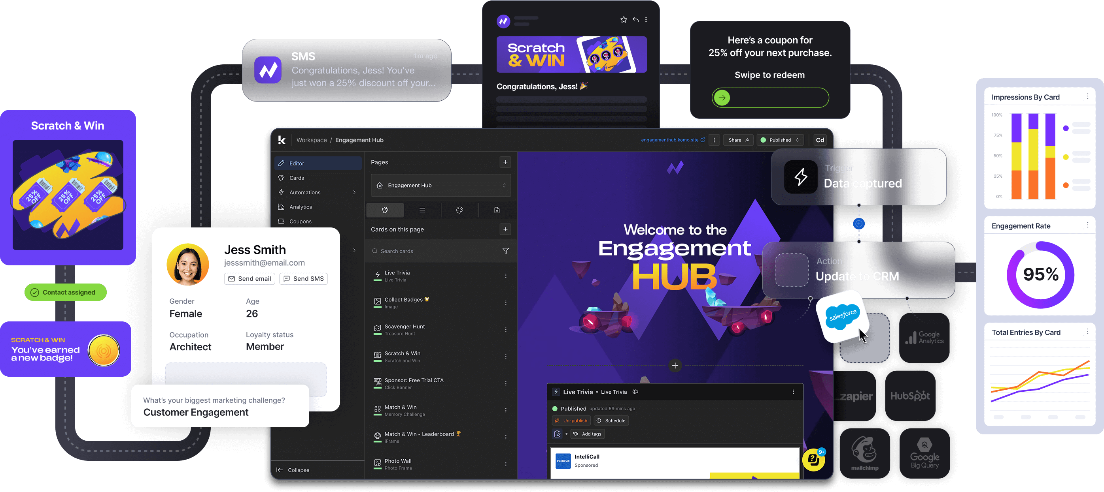Click the Zapier integration tile

pyautogui.click(x=854, y=396)
